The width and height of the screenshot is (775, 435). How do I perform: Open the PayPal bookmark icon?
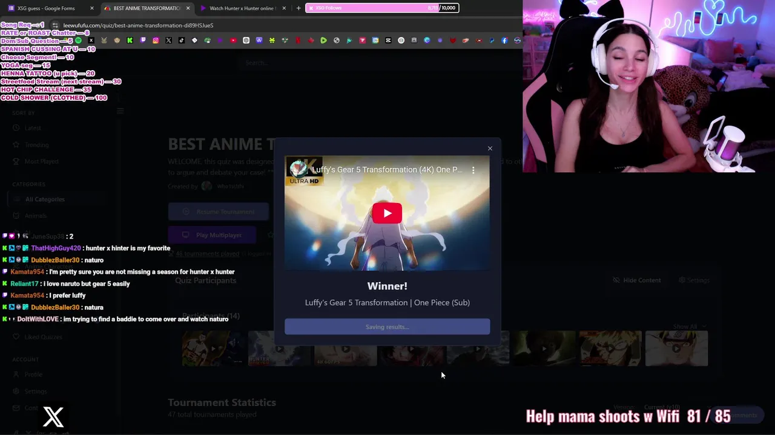(x=492, y=40)
